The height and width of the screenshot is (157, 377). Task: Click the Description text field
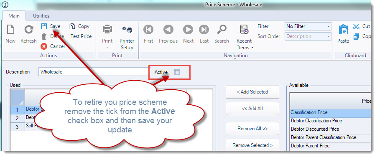point(95,72)
